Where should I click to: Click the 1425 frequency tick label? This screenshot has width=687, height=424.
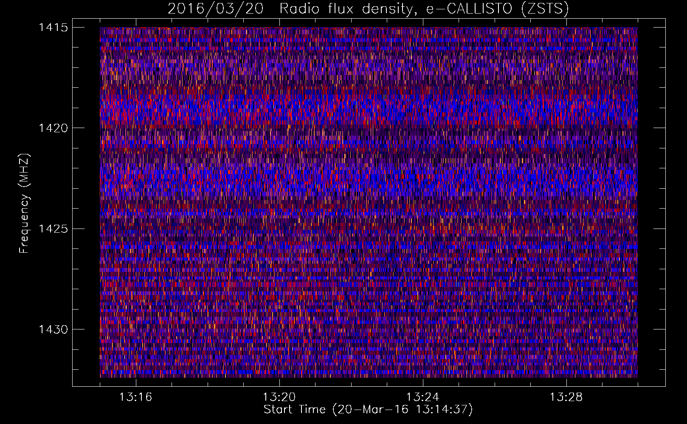click(53, 229)
